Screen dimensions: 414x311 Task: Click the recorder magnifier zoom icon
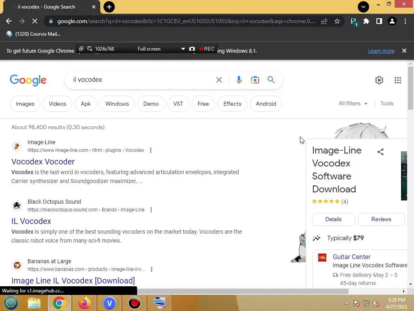click(90, 49)
